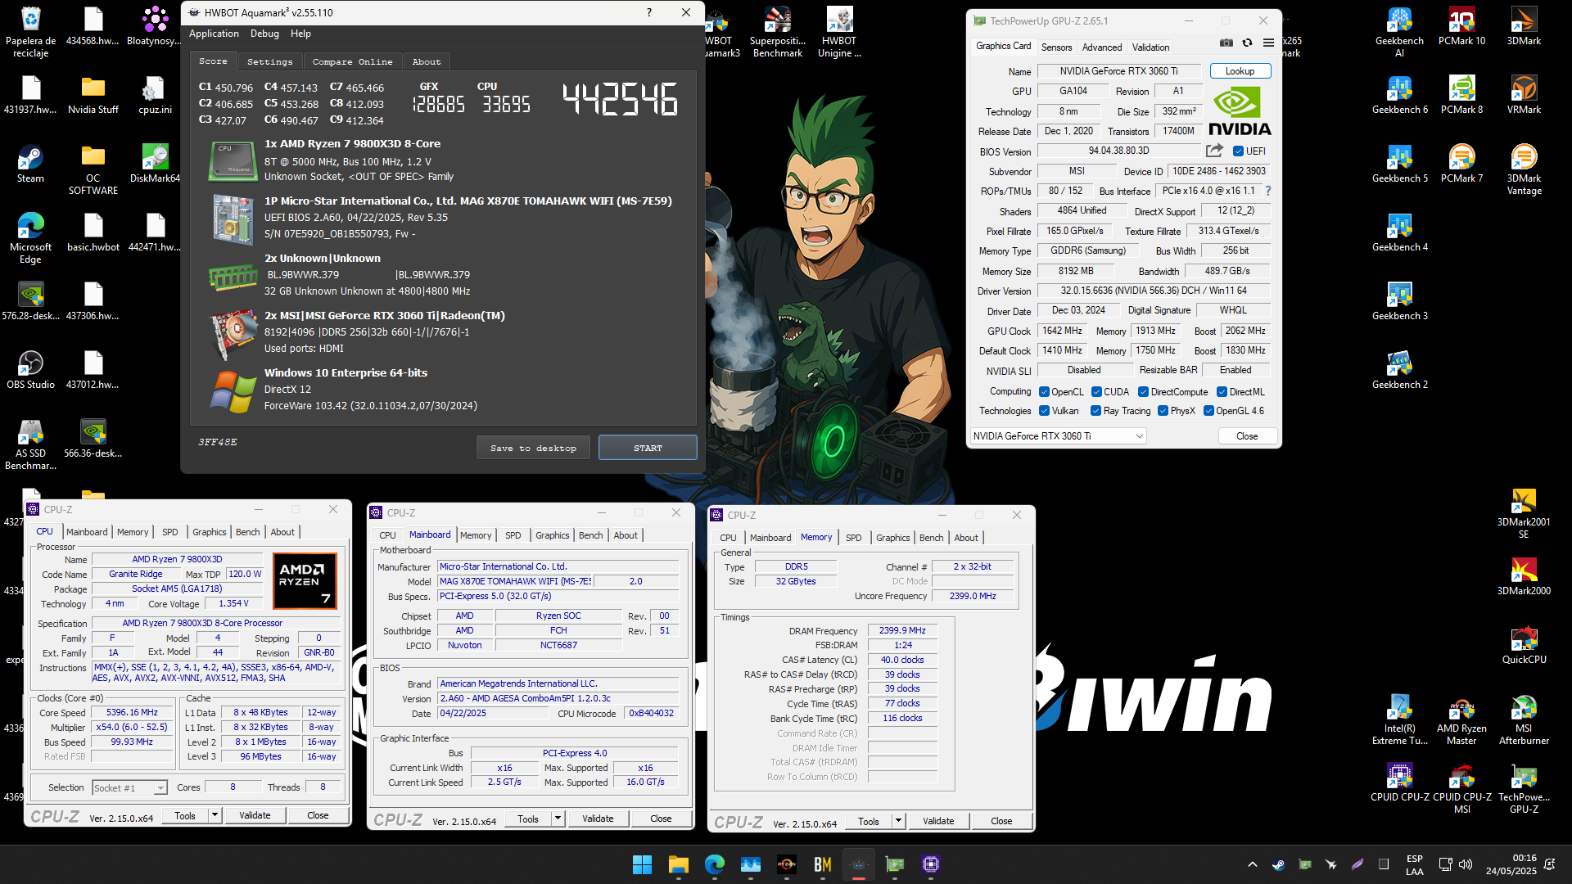Open the Intel Extreme Tuning desktop icon
The width and height of the screenshot is (1572, 884).
coord(1399,720)
